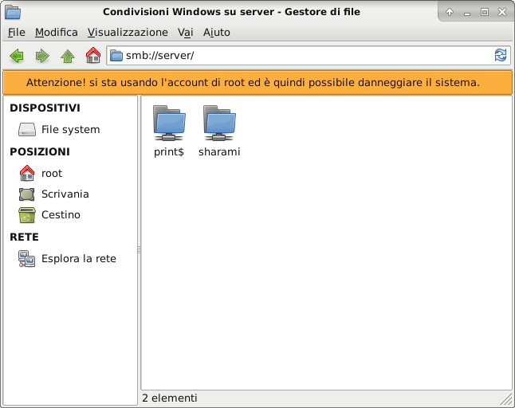This screenshot has height=408, width=515.
Task: Click the '2 elementi' status bar text
Action: coord(170,398)
